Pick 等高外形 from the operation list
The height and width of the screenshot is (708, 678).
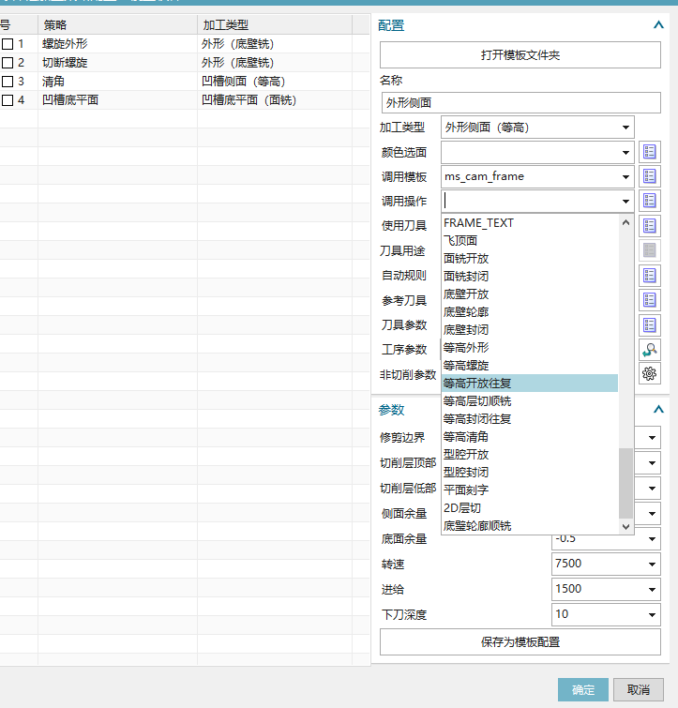click(x=530, y=348)
